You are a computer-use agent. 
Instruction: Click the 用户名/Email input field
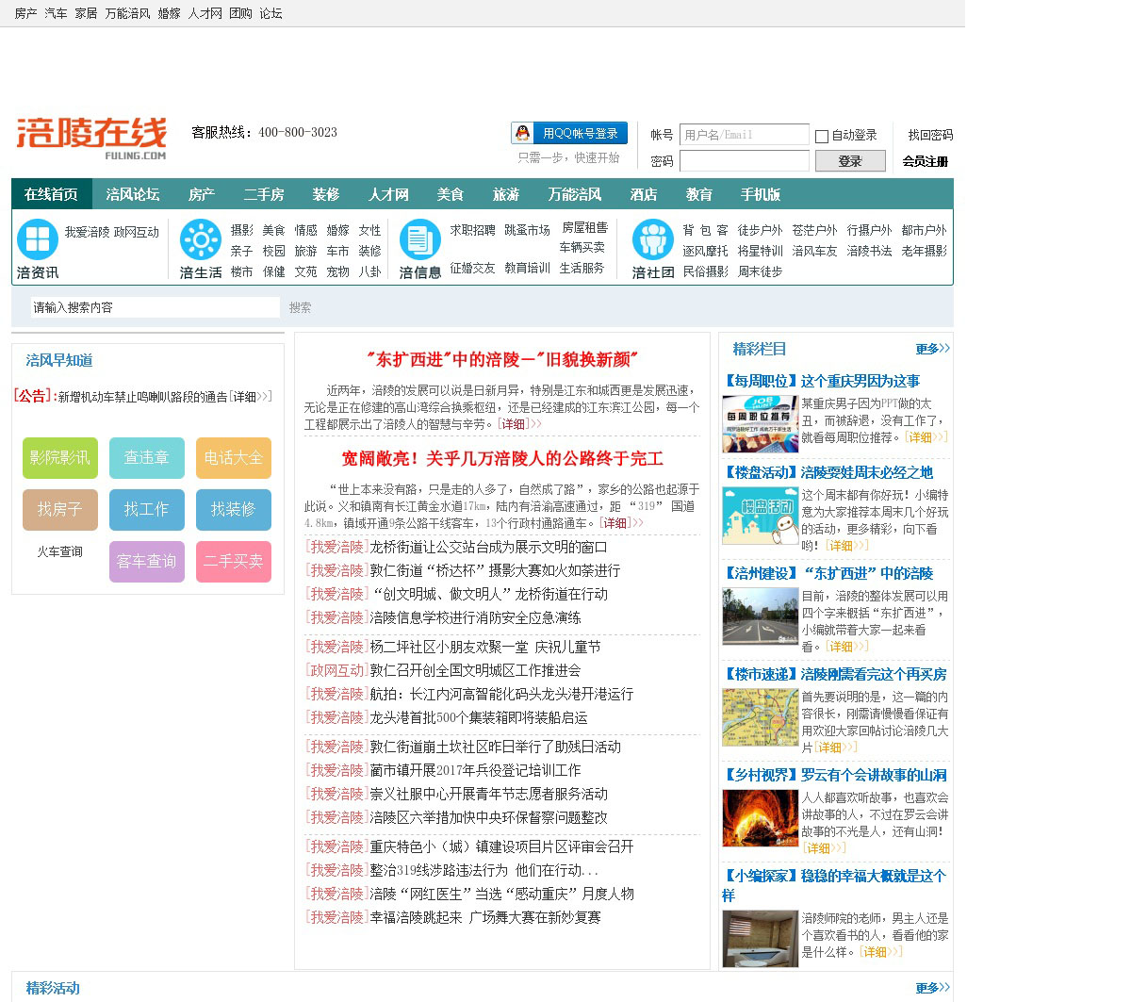point(744,135)
